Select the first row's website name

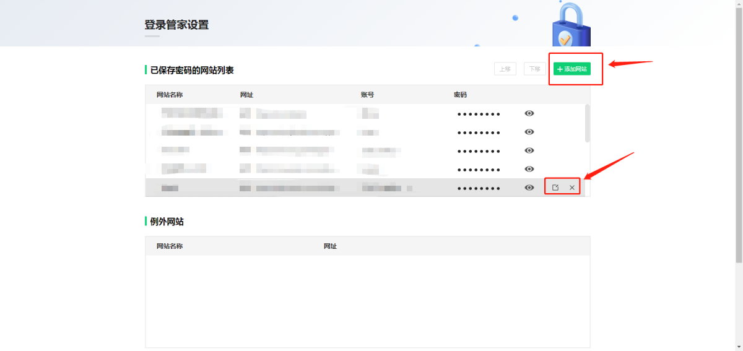[x=191, y=113]
